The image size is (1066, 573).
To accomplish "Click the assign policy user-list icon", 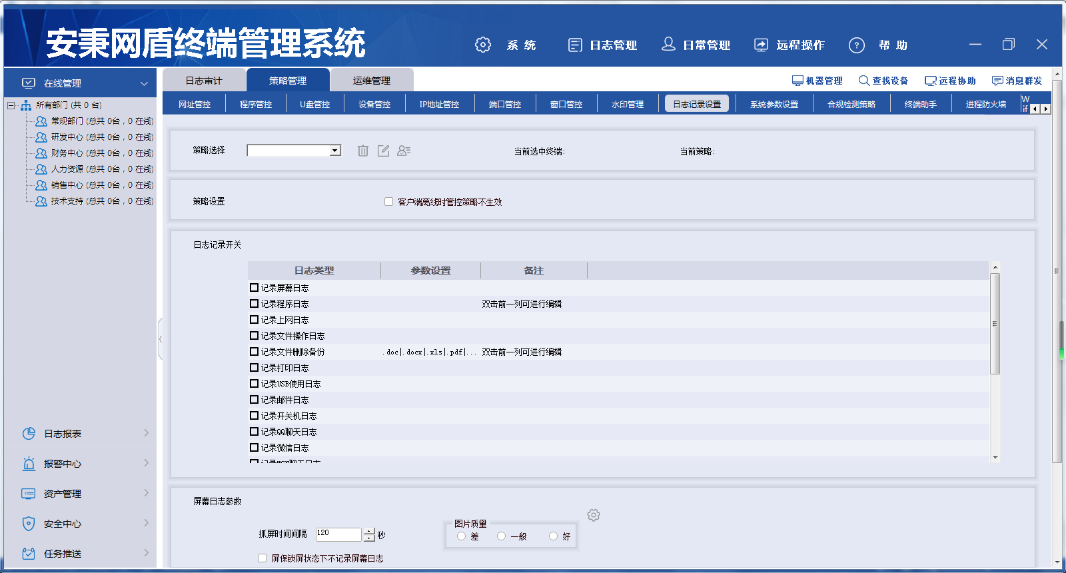I will 404,151.
